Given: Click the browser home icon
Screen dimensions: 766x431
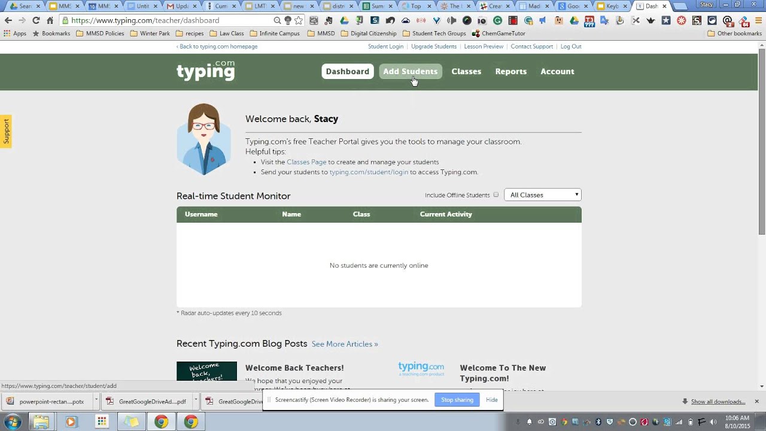Looking at the screenshot, I should pyautogui.click(x=50, y=20).
